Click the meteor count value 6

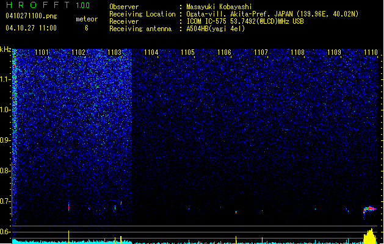tap(87, 28)
